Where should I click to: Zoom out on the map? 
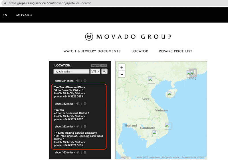(122, 74)
